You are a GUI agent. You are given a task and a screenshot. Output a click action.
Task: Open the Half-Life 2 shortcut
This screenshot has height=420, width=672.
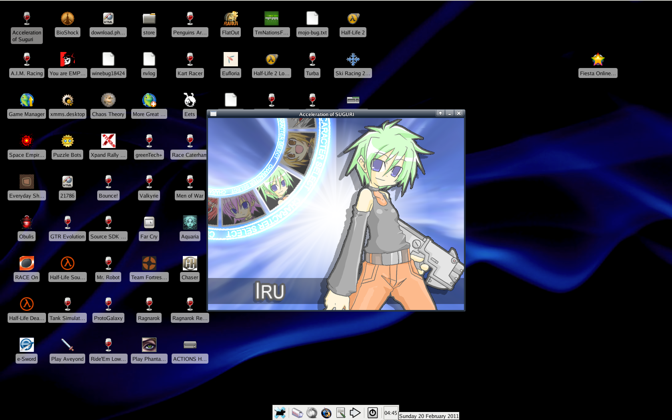point(352,18)
